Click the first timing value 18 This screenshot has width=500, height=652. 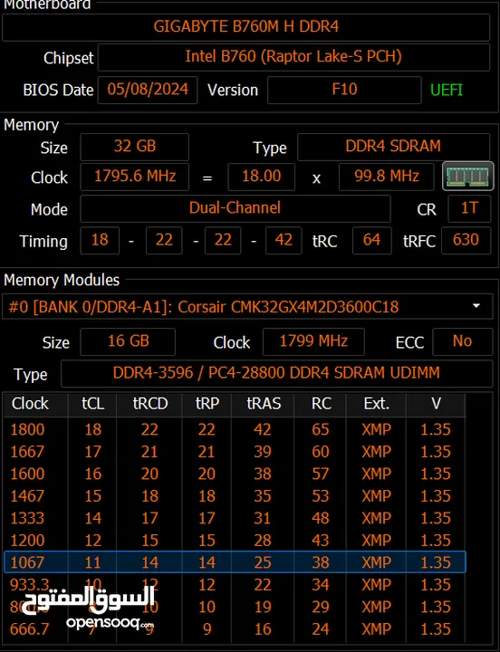click(100, 240)
